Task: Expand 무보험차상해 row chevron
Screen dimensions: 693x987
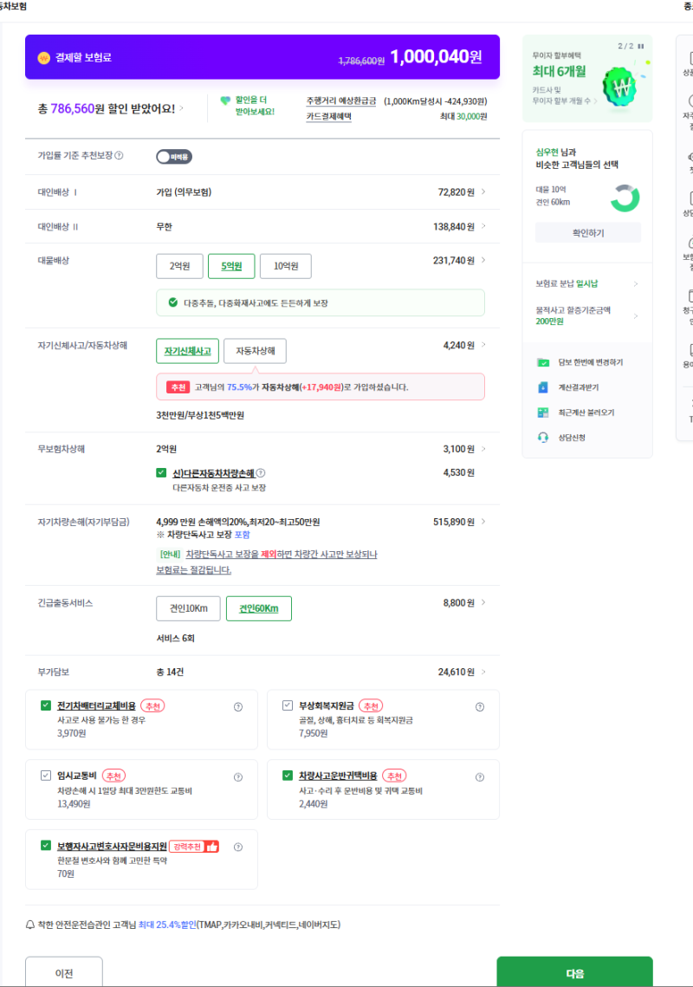Action: click(x=483, y=449)
